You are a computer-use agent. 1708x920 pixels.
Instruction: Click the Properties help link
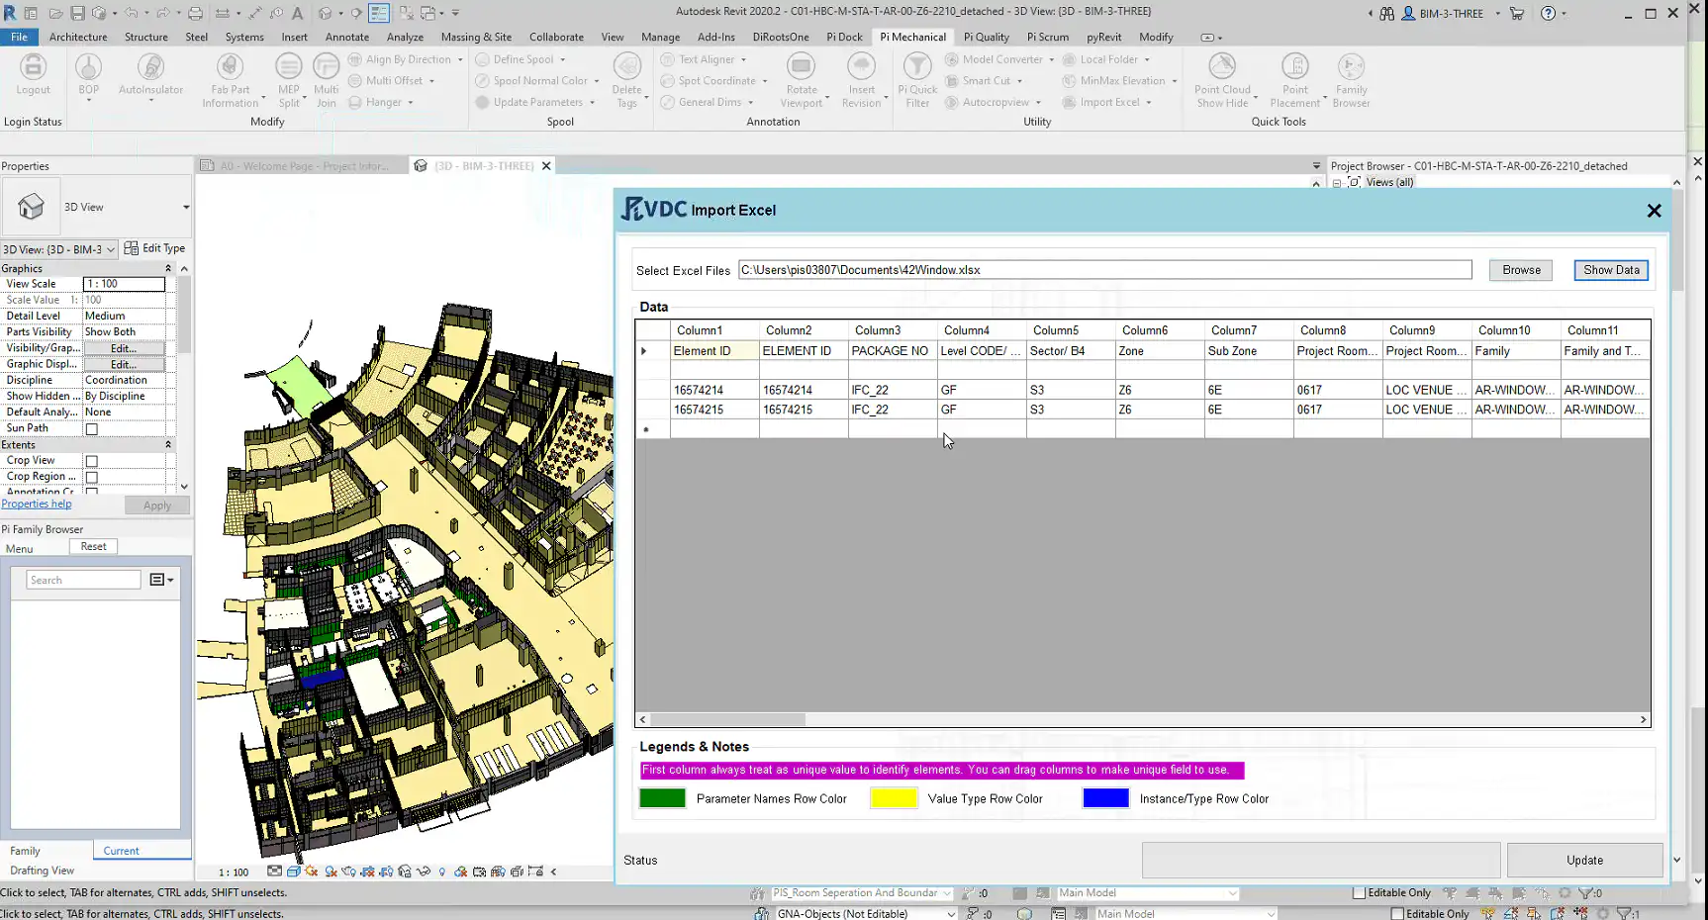37,505
